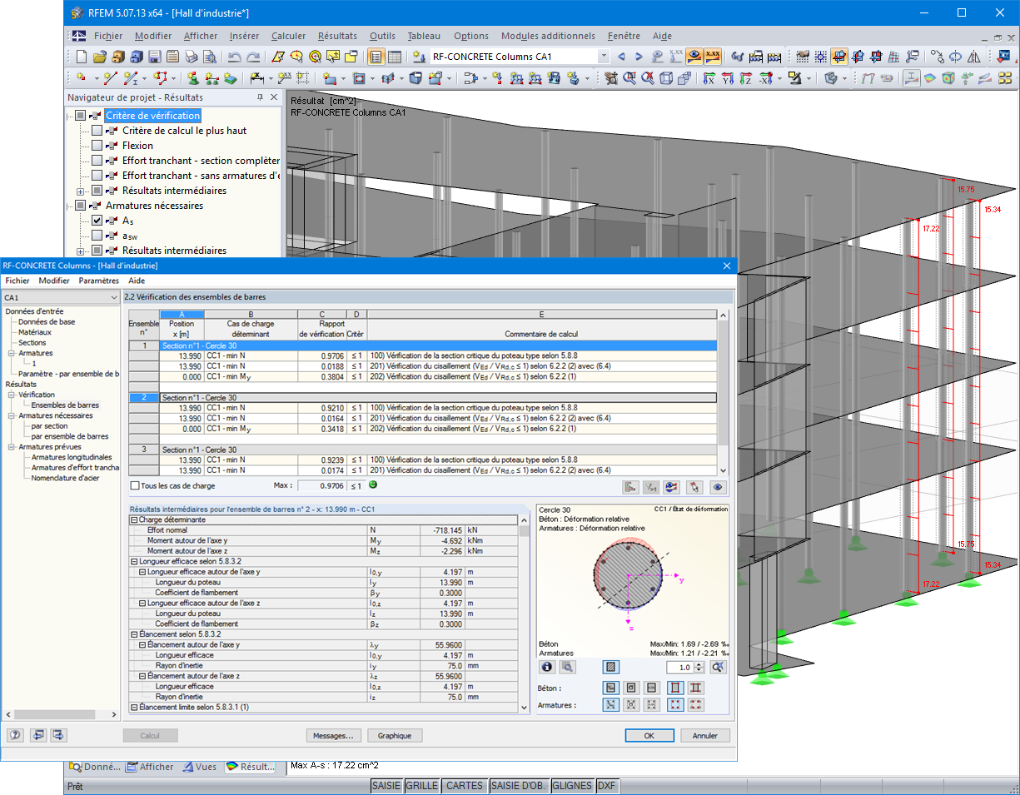1020x795 pixels.
Task: Click the view in Z direction icon
Action: tap(747, 78)
